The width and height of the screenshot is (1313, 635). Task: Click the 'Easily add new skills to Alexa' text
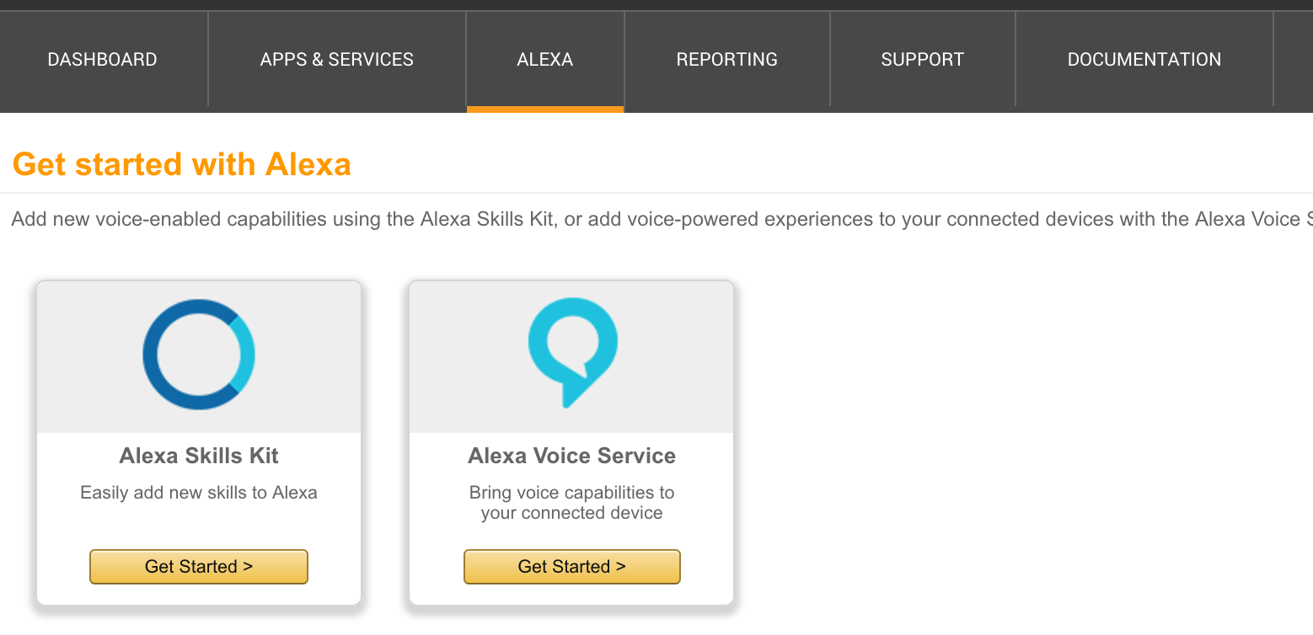pyautogui.click(x=199, y=493)
